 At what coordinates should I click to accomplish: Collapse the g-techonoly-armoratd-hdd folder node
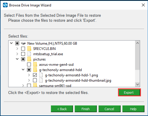23,70
